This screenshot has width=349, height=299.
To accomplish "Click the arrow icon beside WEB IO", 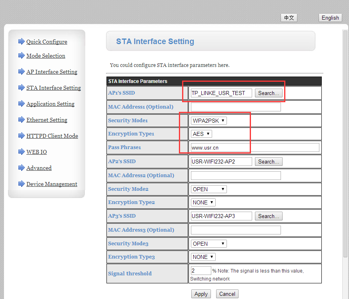I will click(x=22, y=152).
